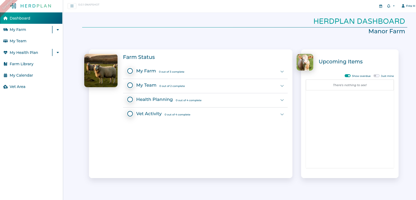Click the My Farm status circle

[130, 71]
